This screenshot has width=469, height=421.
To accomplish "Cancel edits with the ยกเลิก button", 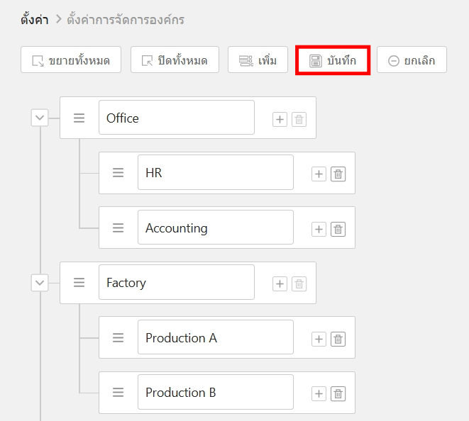I will [x=412, y=60].
